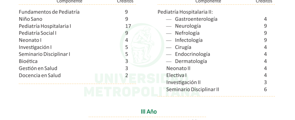The width and height of the screenshot is (295, 120).
Task: Select Pediatría Hospitalaria I text
Action: (45, 26)
